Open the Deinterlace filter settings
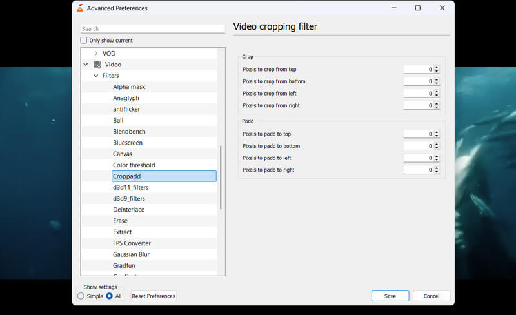The width and height of the screenshot is (516, 315). 128,210
